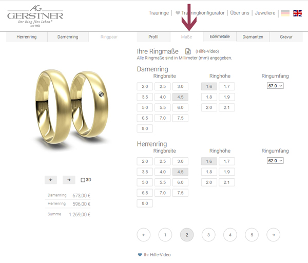Select Herrenring Ringhöhe 1.6
The height and width of the screenshot is (263, 308).
click(209, 161)
